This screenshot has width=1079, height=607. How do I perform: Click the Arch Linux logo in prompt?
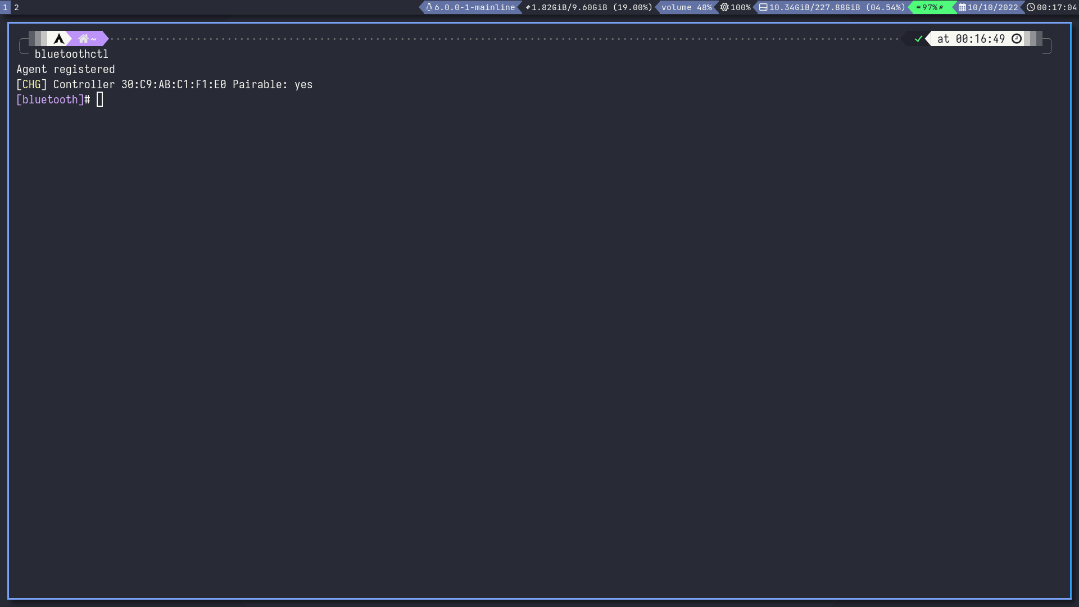tap(59, 39)
